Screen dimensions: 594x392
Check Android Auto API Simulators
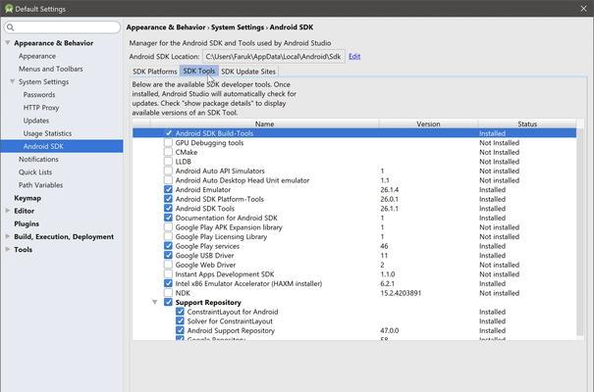coord(168,171)
